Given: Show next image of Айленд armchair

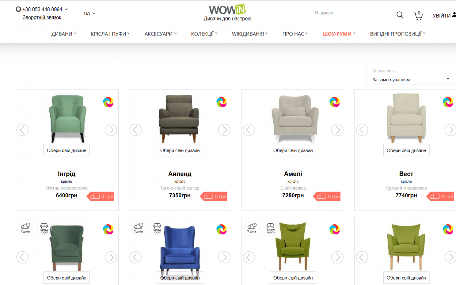Looking at the screenshot, I should (224, 130).
